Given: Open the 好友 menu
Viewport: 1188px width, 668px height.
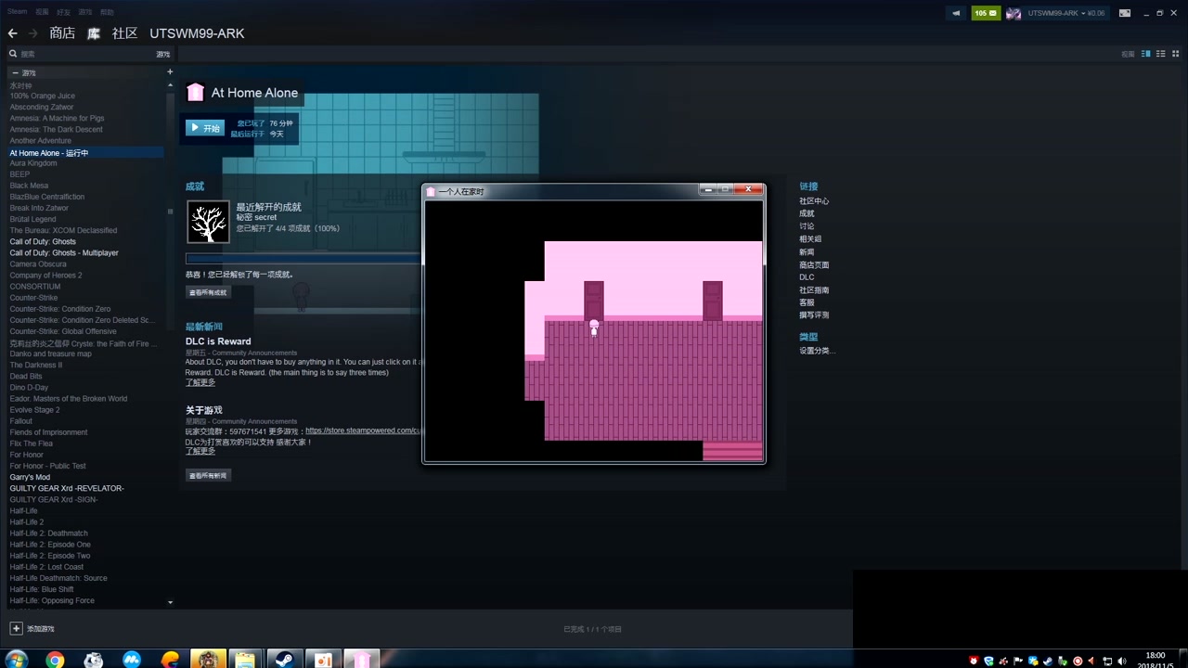Looking at the screenshot, I should [63, 12].
